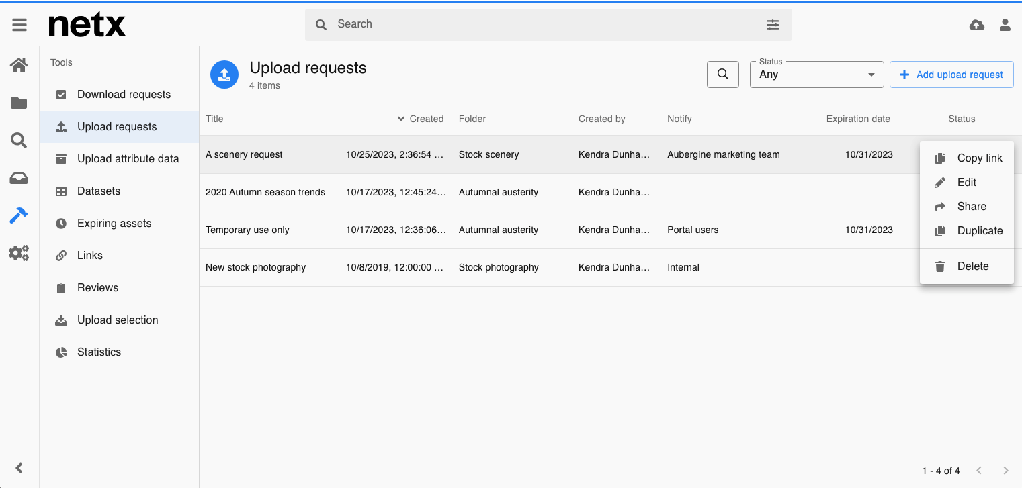The image size is (1022, 488).
Task: Choose Copy link from context menu
Action: click(x=966, y=158)
